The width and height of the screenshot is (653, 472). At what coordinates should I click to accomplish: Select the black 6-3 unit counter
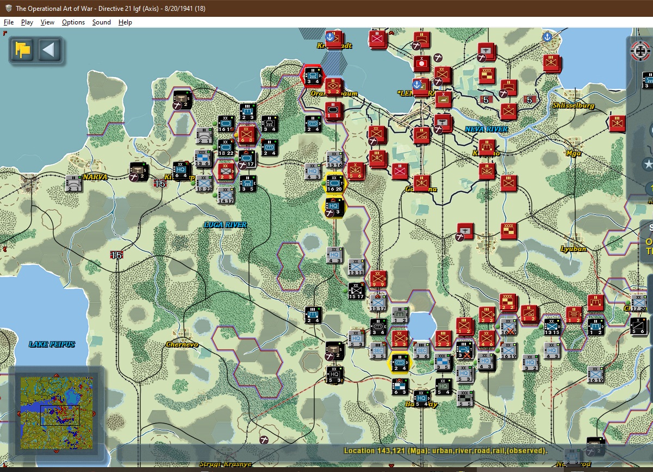pos(400,387)
